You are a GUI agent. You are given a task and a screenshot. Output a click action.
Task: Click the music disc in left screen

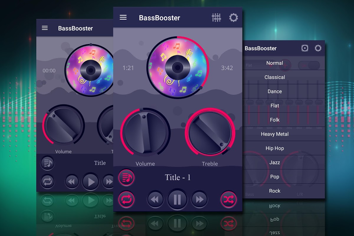[x=89, y=70]
